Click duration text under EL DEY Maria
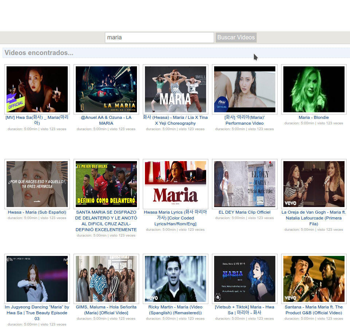Viewport: 350px width, 331px height. pos(245,218)
